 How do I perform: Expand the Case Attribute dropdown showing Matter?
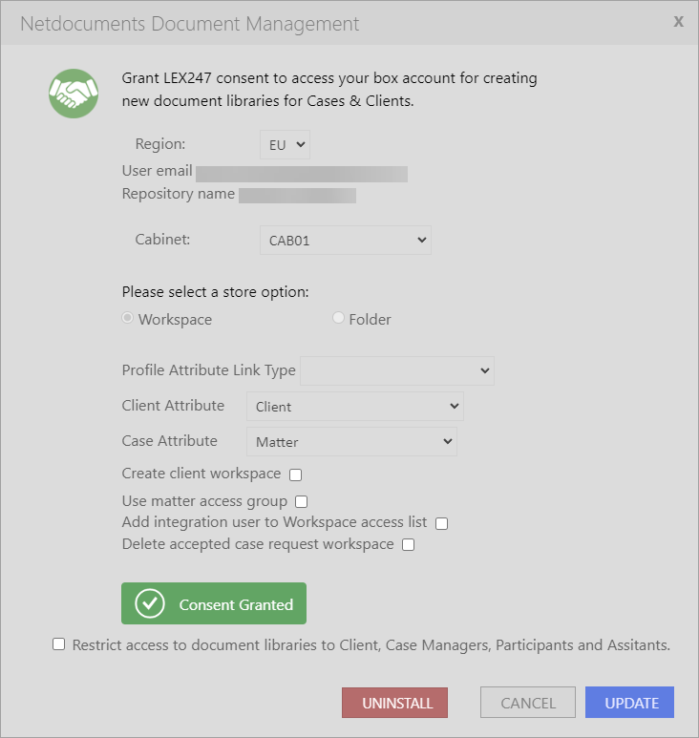(x=351, y=441)
